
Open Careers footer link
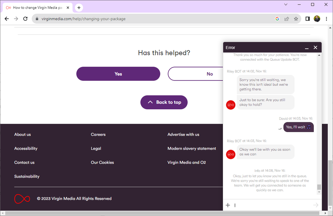pos(98,134)
